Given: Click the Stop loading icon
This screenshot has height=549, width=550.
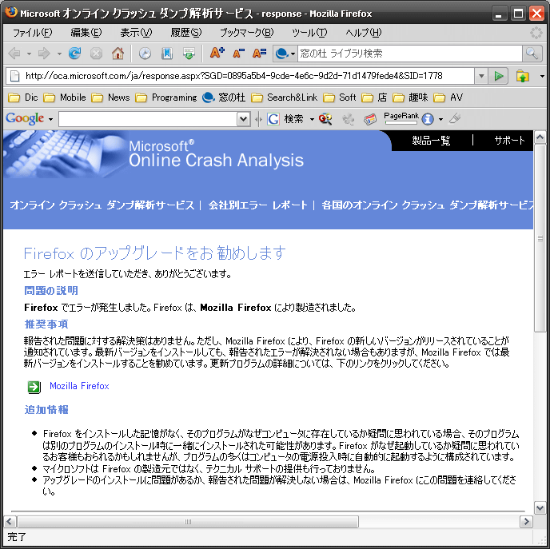Looking at the screenshot, I should pos(96,54).
